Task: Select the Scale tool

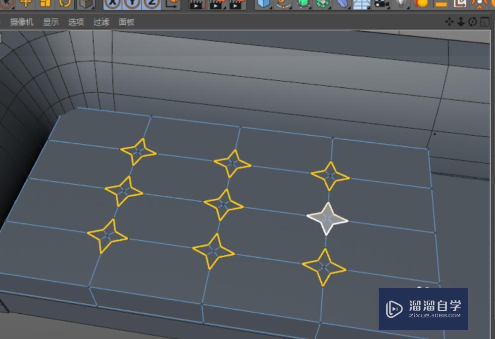Action: 46,3
